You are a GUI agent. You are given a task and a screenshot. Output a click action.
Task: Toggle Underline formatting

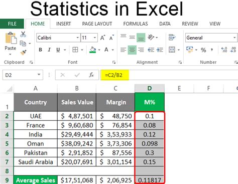[x=58, y=50]
